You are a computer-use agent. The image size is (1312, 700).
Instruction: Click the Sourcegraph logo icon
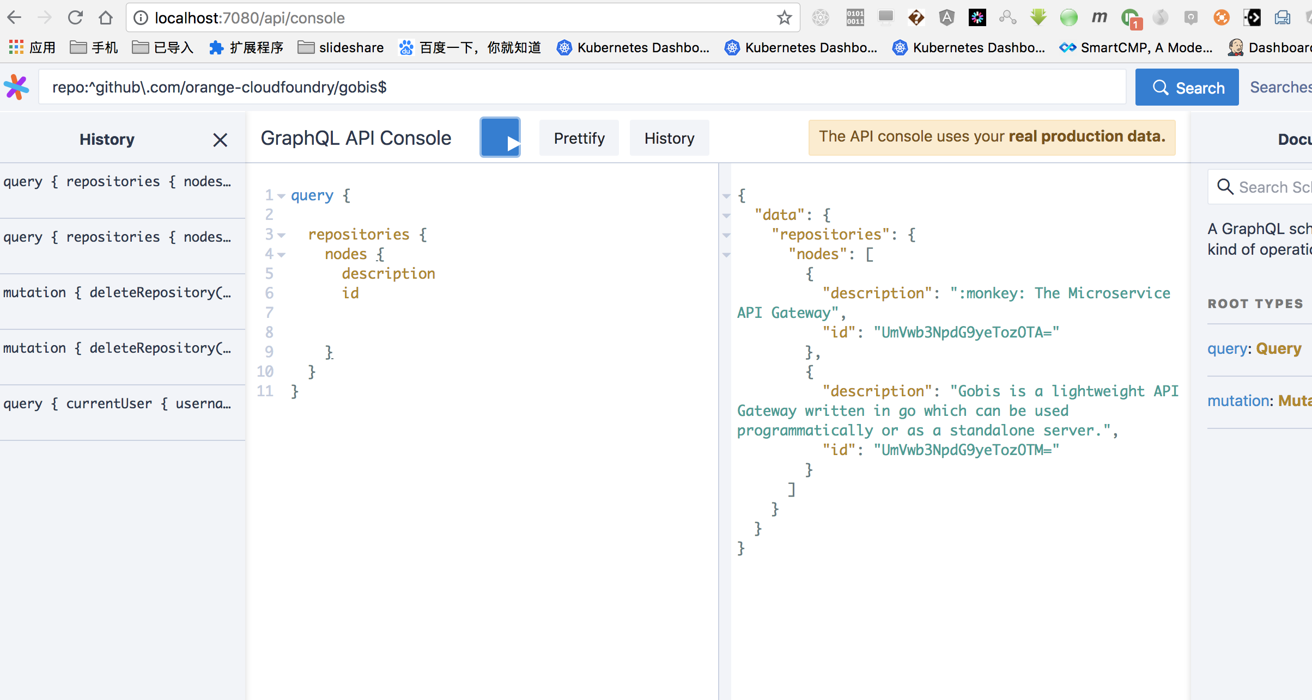[16, 86]
